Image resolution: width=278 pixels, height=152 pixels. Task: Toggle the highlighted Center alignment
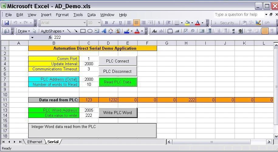click(136, 23)
